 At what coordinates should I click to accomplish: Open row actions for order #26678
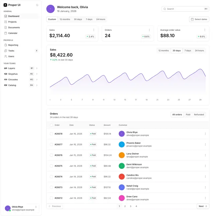[205, 134]
